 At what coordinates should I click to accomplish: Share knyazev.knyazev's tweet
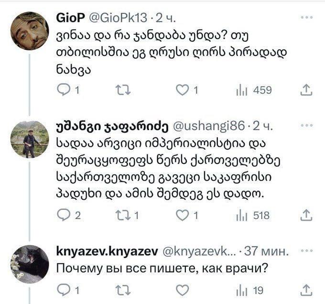click(307, 289)
